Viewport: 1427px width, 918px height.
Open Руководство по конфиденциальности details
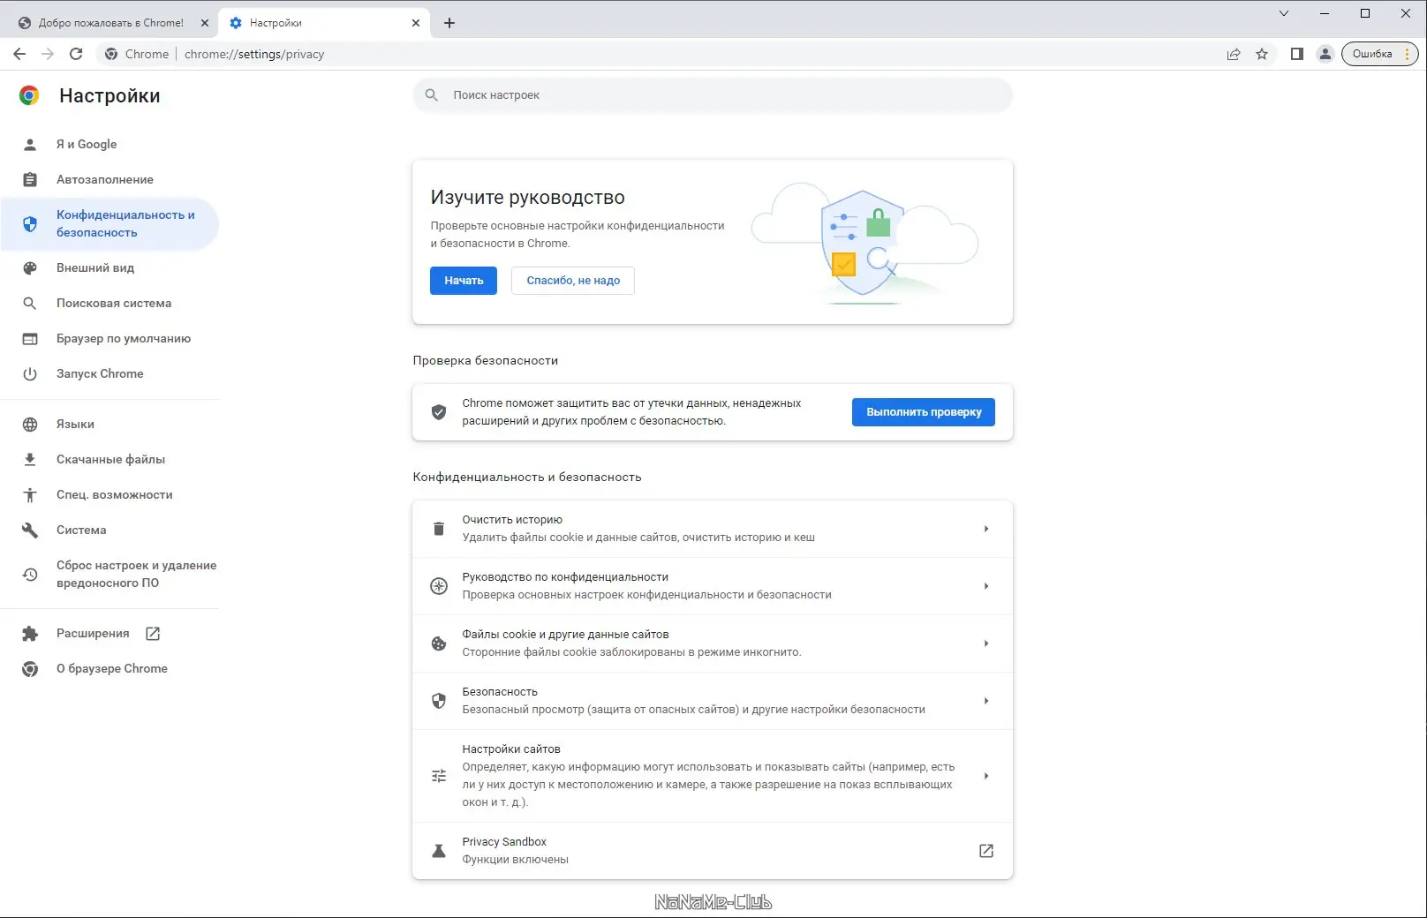(986, 585)
